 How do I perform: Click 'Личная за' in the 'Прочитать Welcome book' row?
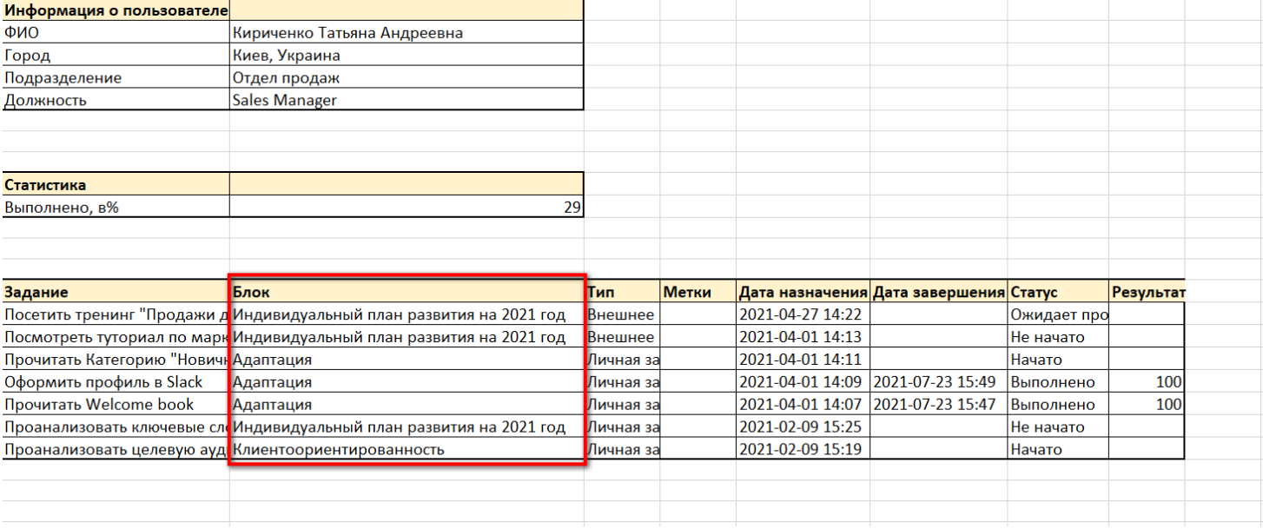(623, 404)
